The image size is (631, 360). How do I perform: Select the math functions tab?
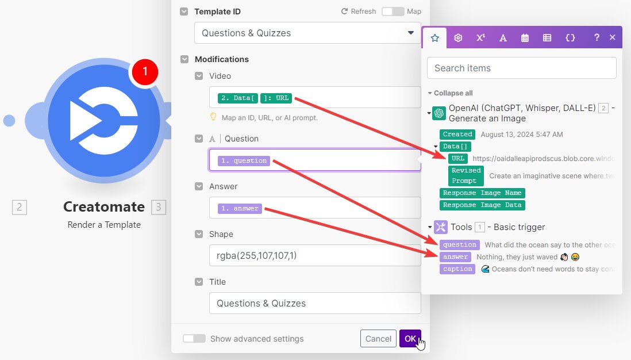click(x=480, y=37)
